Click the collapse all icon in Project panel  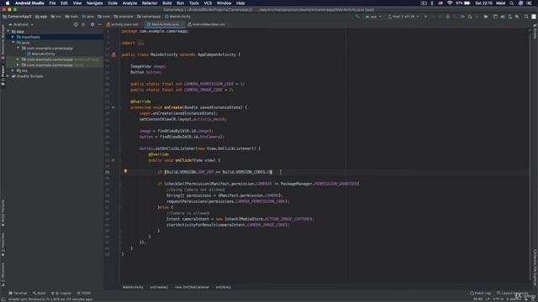83,24
